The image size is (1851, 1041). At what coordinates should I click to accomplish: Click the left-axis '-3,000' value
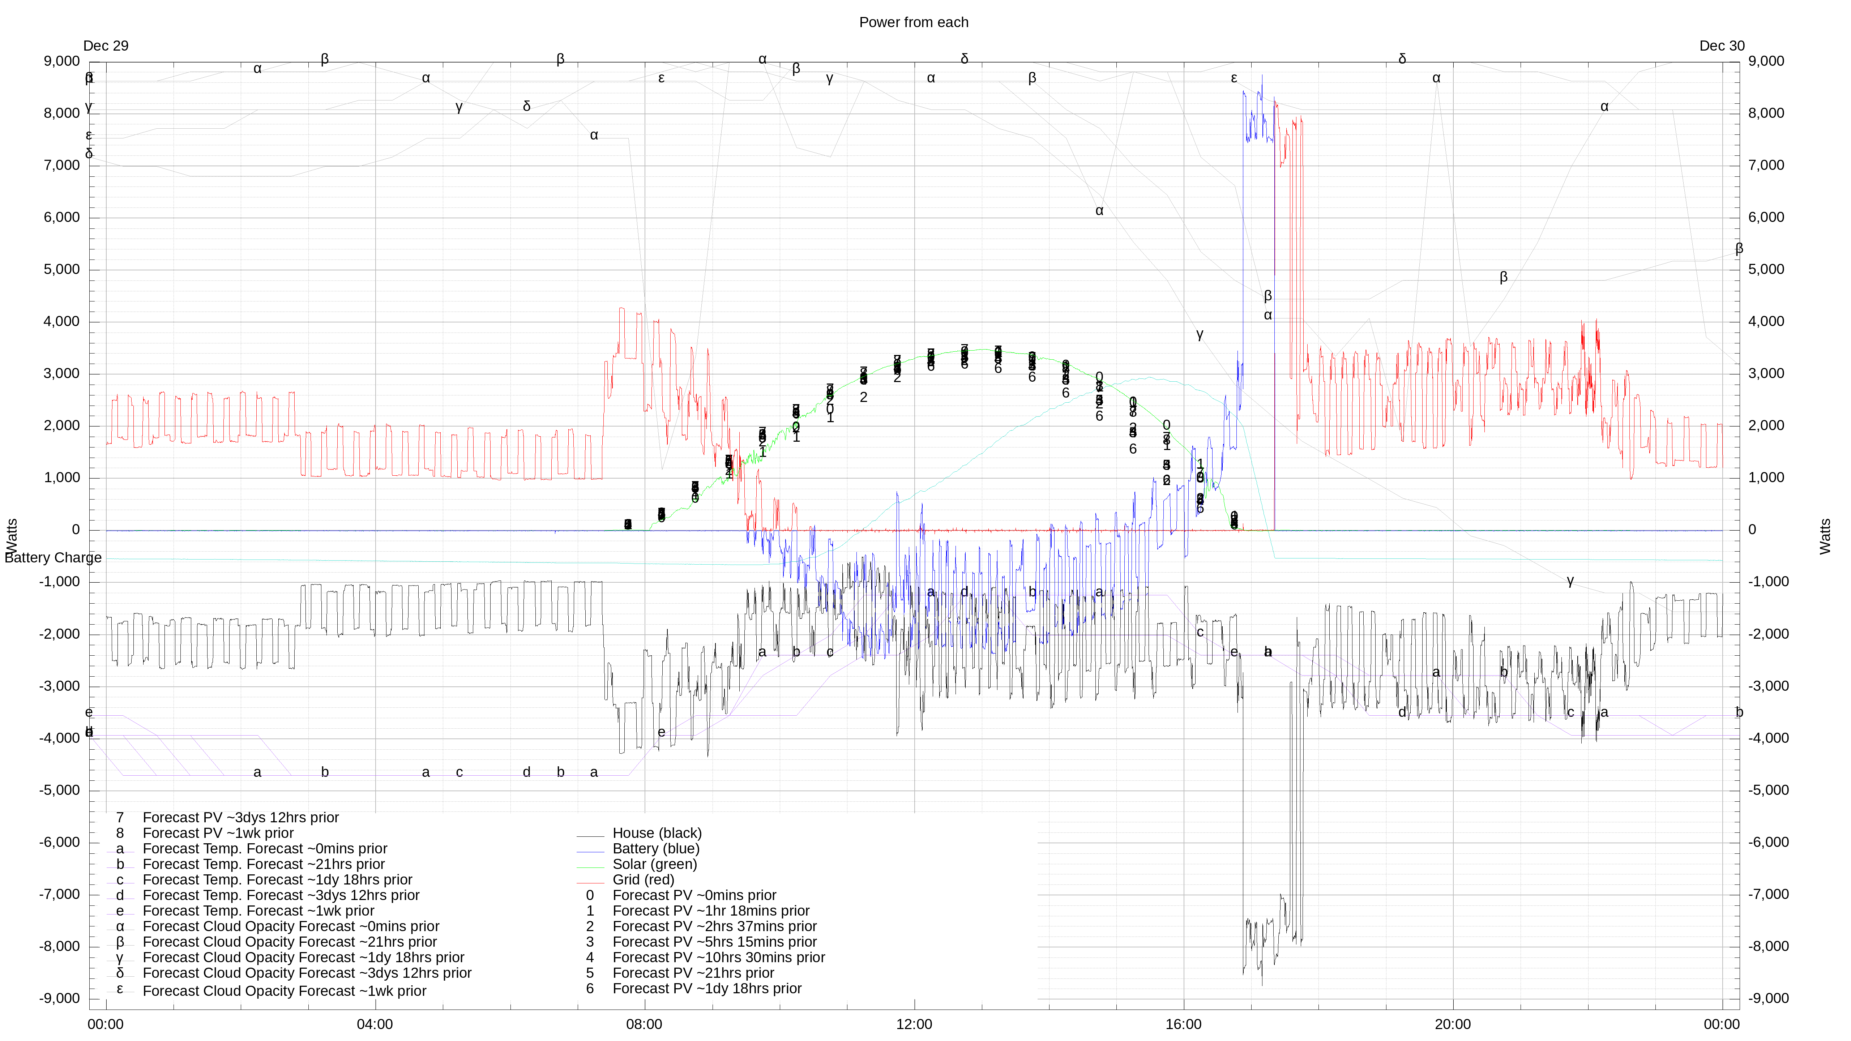[x=60, y=686]
